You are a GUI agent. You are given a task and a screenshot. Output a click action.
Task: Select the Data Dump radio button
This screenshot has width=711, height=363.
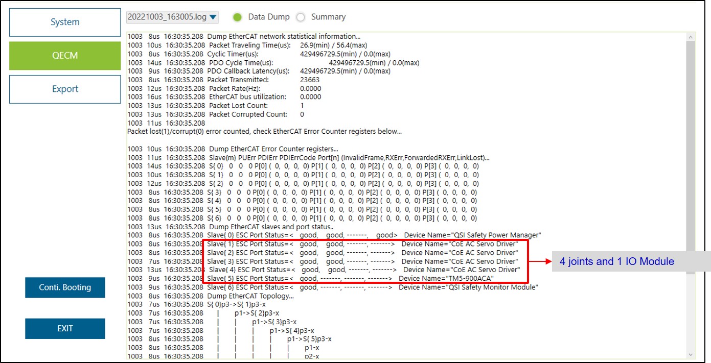pos(237,17)
